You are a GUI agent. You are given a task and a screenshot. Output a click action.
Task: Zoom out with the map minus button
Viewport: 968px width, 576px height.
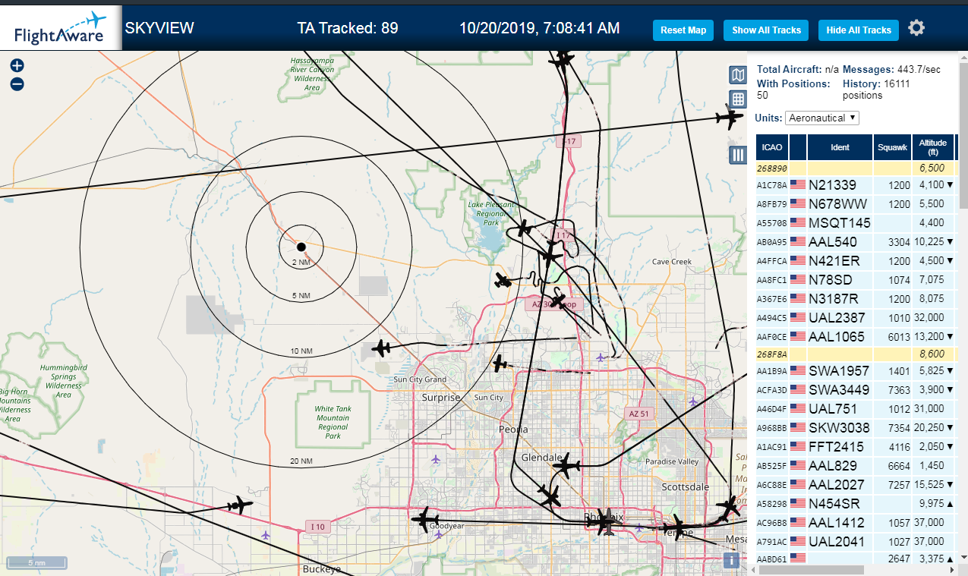click(x=17, y=84)
